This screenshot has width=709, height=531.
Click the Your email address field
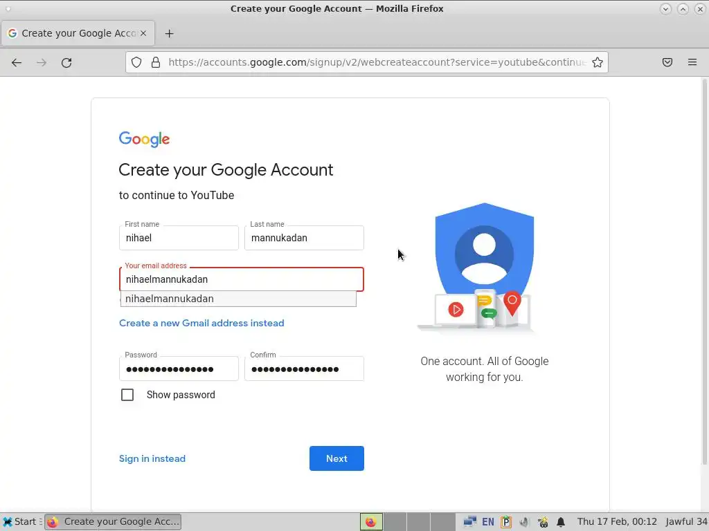[x=242, y=279]
